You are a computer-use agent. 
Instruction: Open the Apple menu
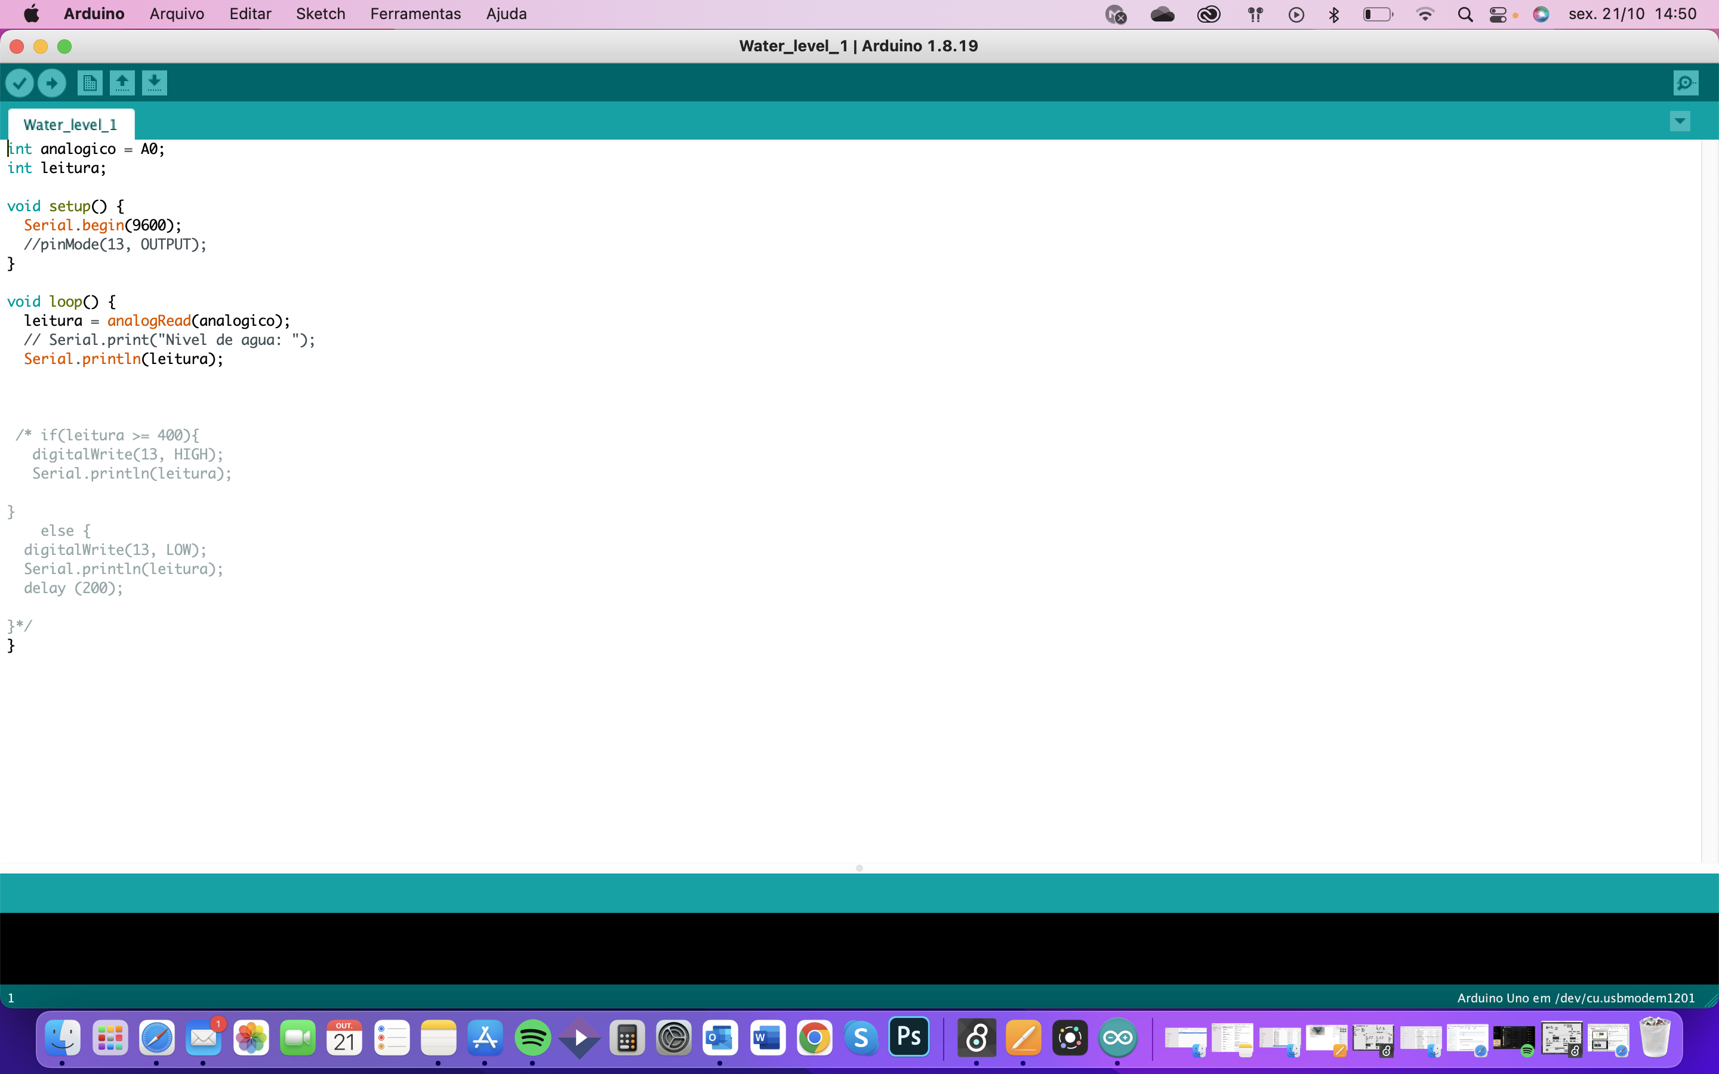pyautogui.click(x=31, y=14)
